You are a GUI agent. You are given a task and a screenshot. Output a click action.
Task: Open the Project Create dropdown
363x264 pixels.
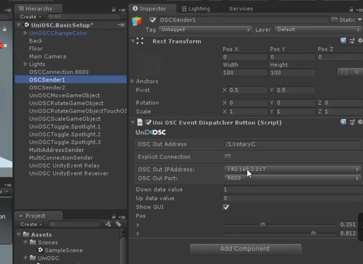(x=31, y=224)
